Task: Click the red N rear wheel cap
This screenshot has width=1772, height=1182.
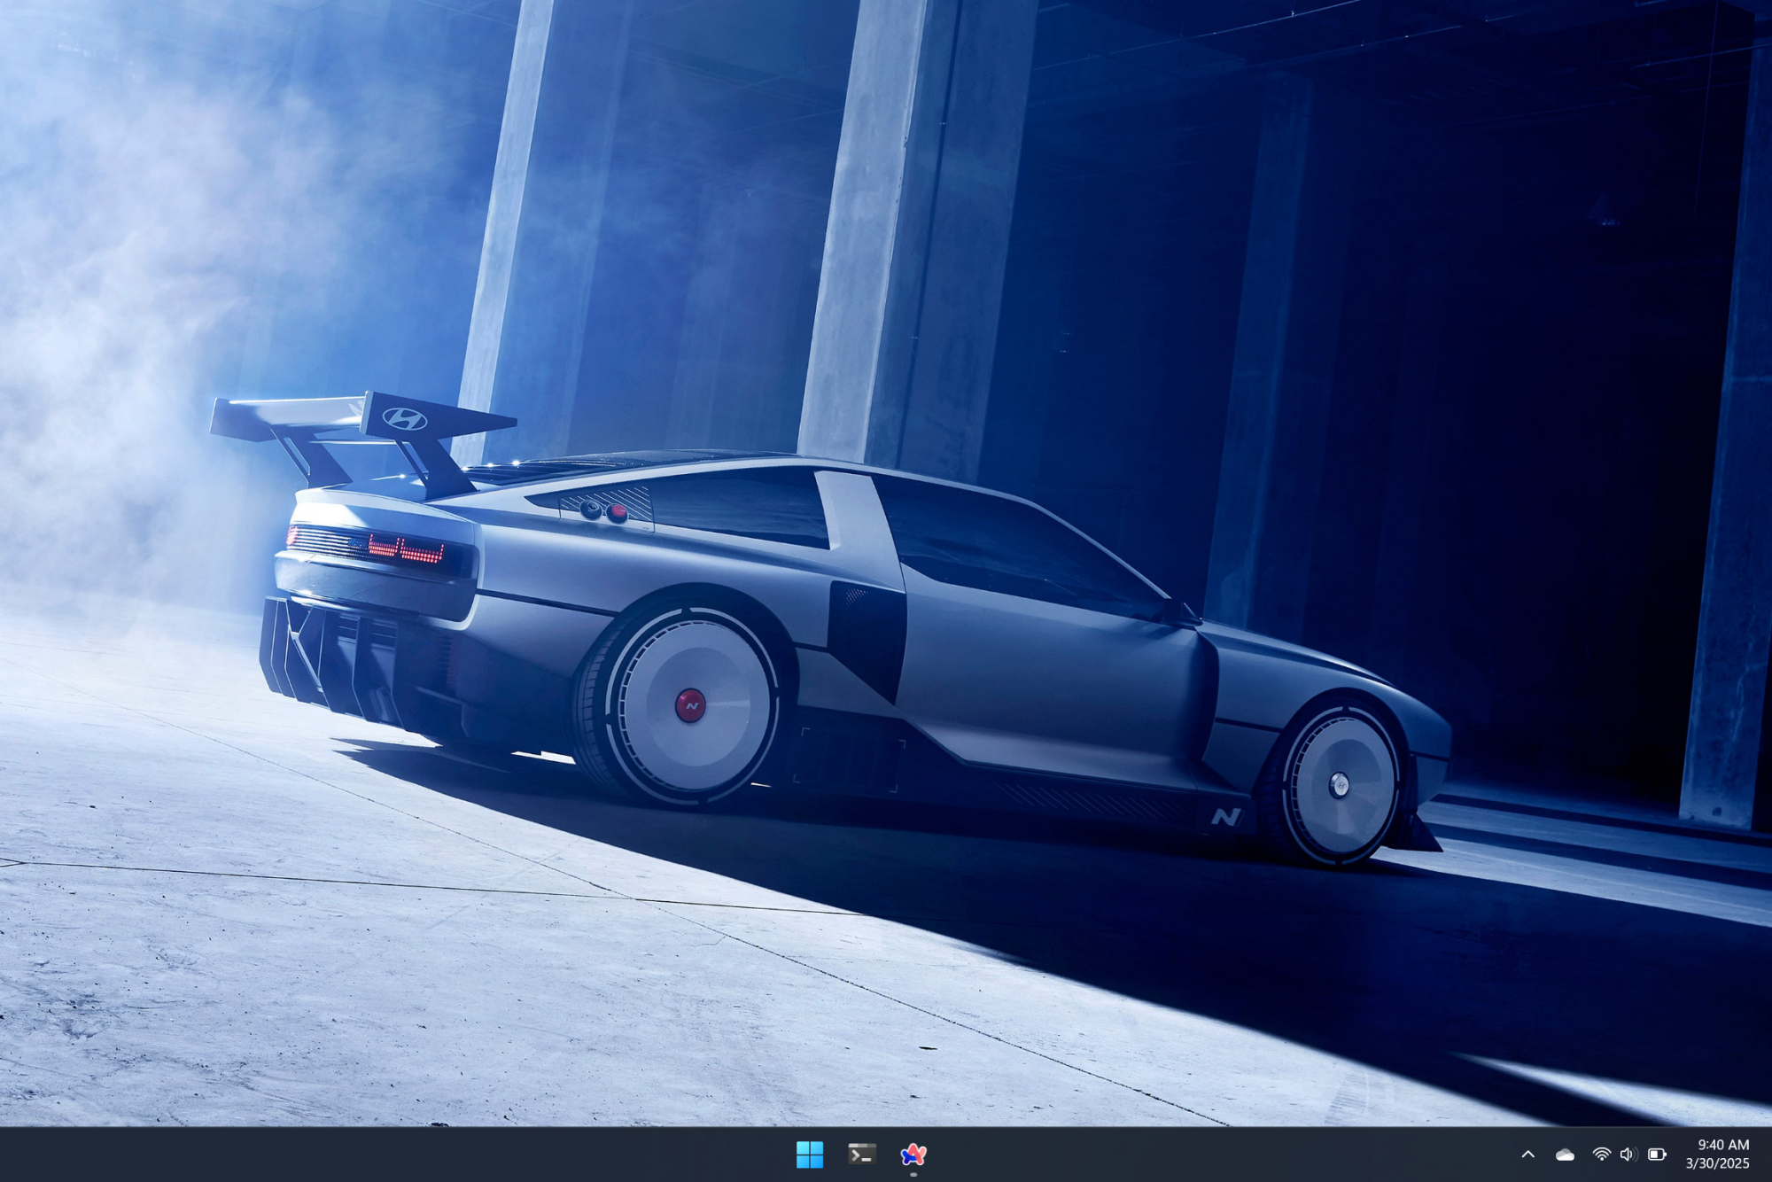Action: pos(690,705)
